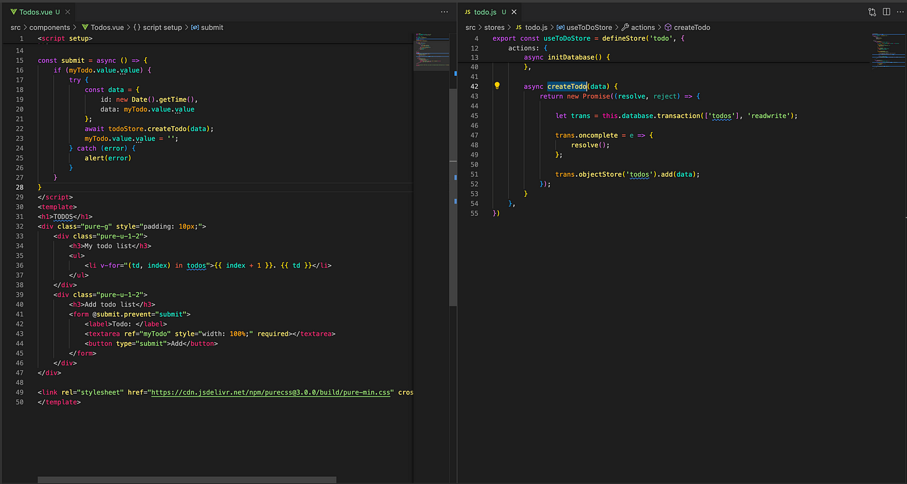Click 'createTodo' breadcrumb symbol

692,27
